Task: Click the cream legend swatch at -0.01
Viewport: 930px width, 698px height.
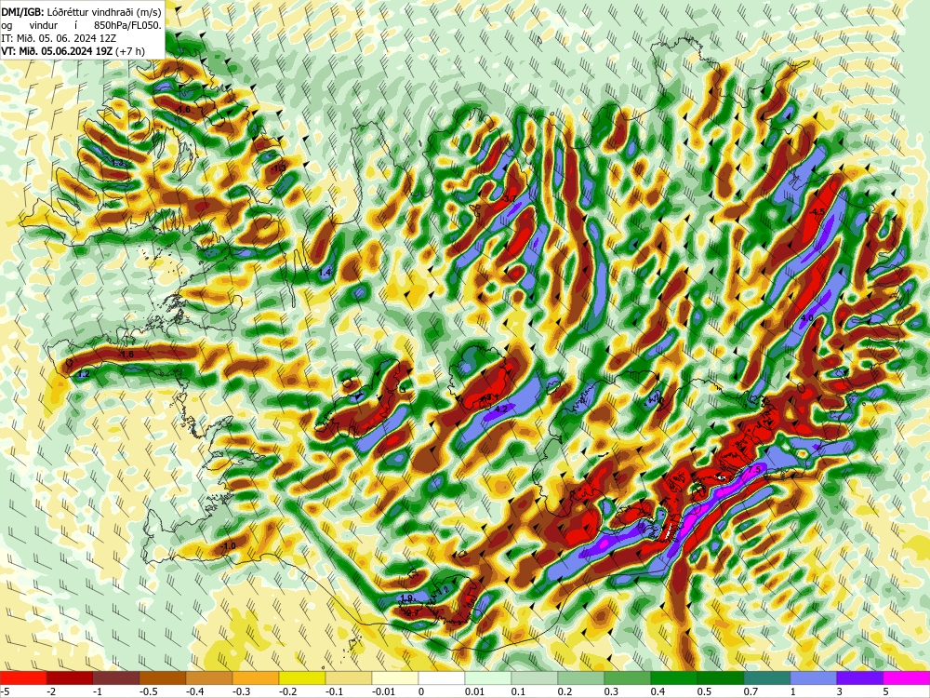Action: click(395, 678)
